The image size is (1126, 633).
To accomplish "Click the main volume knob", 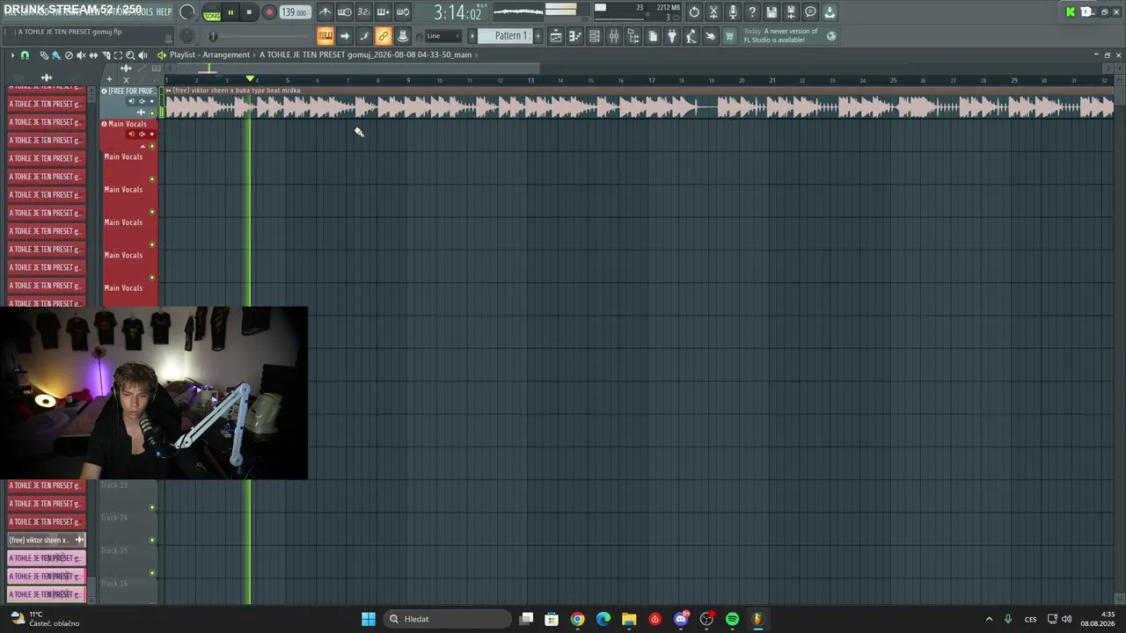I will click(x=187, y=12).
